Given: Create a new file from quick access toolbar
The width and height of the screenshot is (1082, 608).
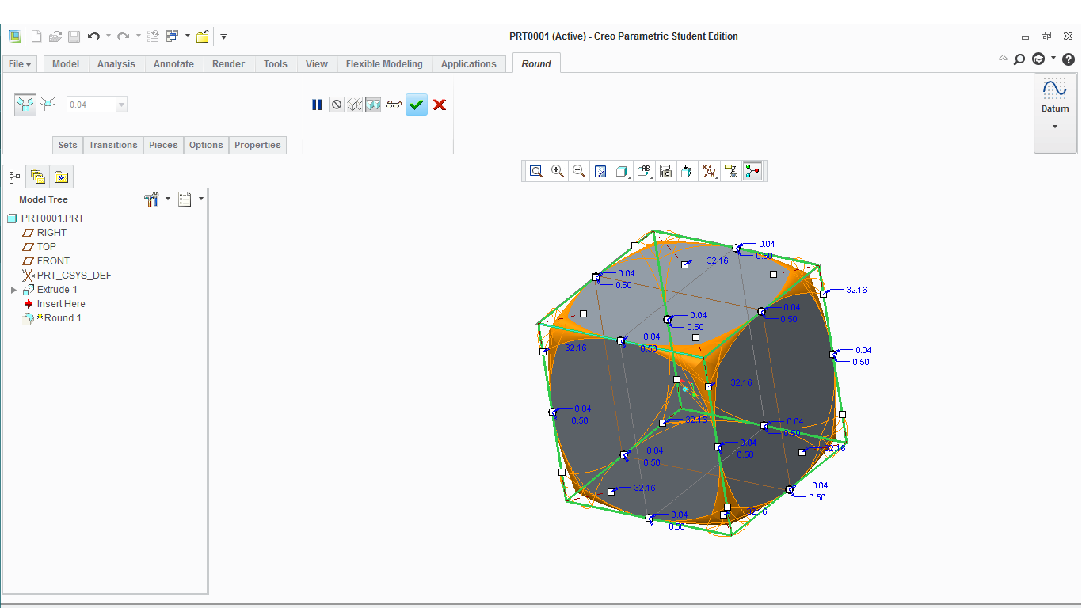Looking at the screenshot, I should (36, 36).
